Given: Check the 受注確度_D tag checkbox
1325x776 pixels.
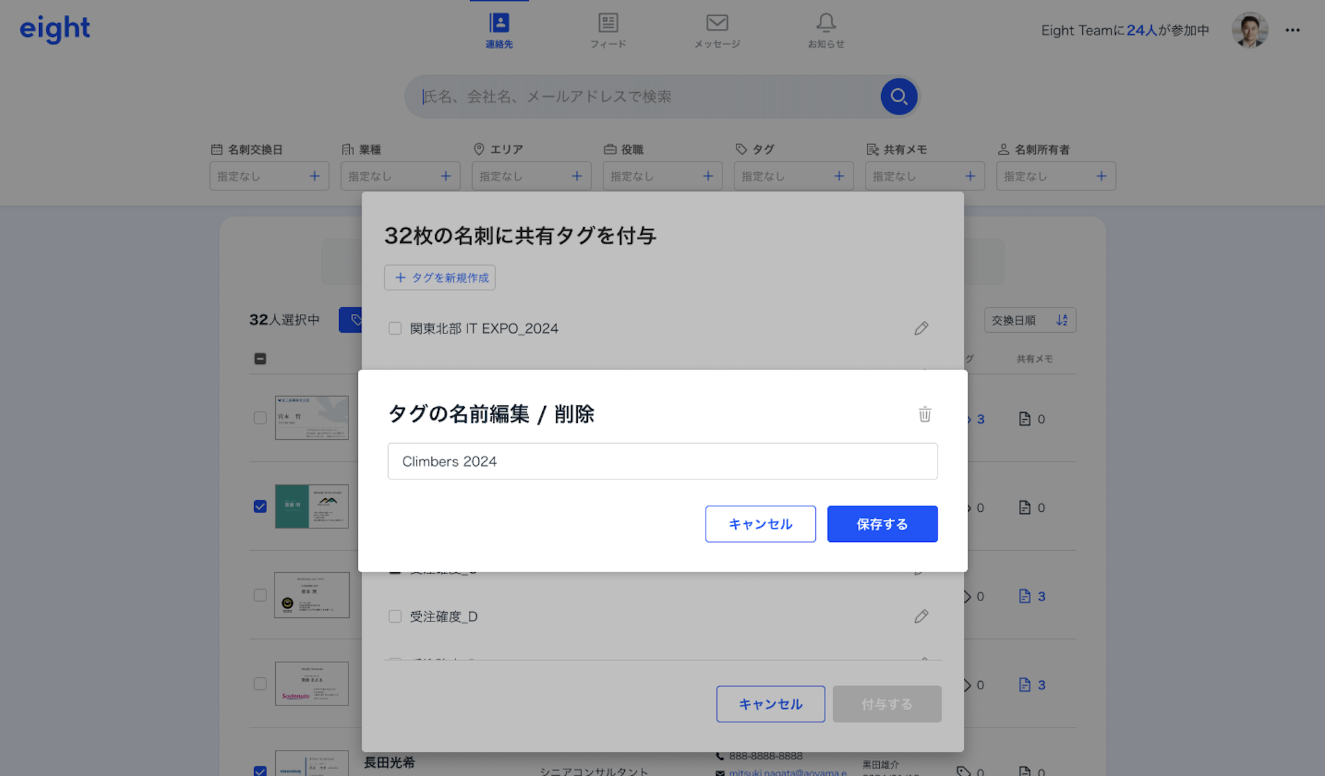Looking at the screenshot, I should pyautogui.click(x=395, y=617).
